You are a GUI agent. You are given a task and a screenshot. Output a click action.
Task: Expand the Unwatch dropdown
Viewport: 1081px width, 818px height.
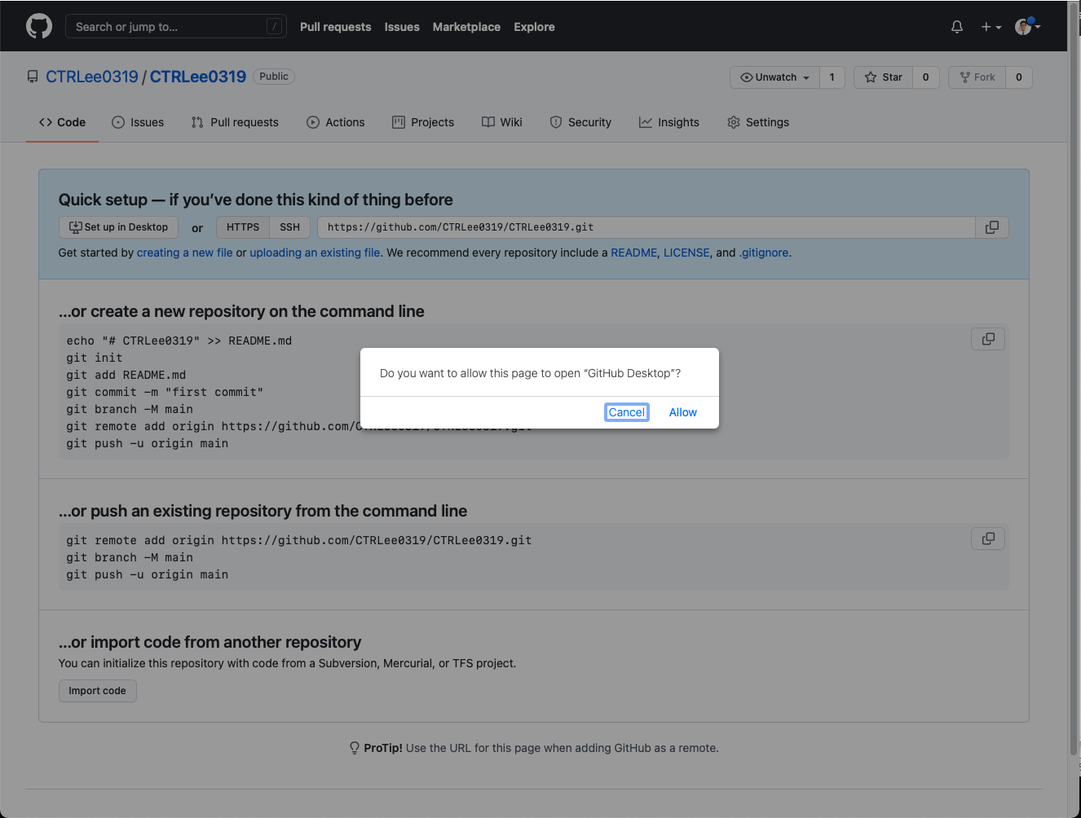(x=774, y=77)
